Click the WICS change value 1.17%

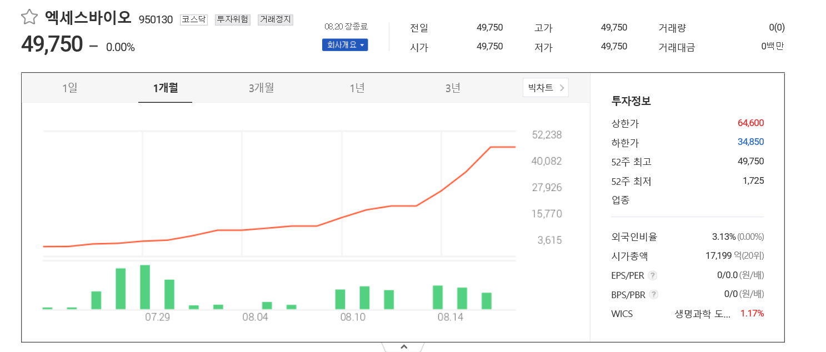point(752,314)
